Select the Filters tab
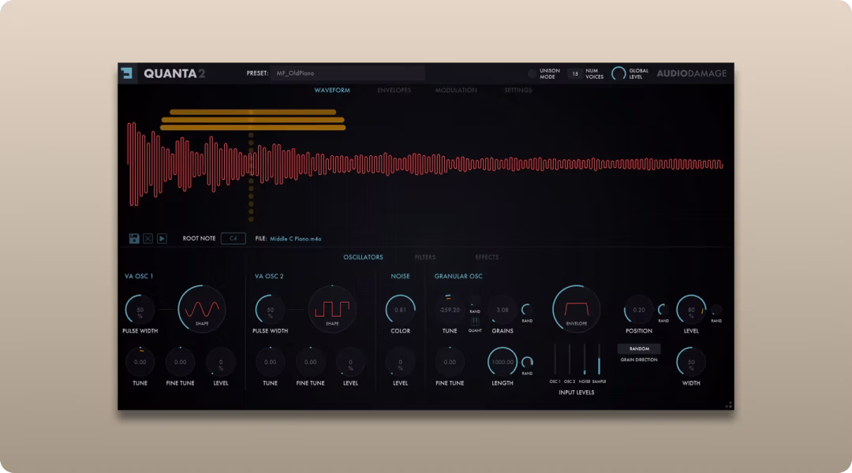 [x=425, y=257]
